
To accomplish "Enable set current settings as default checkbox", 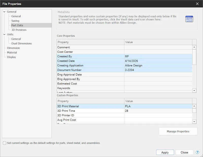I will tap(5, 143).
